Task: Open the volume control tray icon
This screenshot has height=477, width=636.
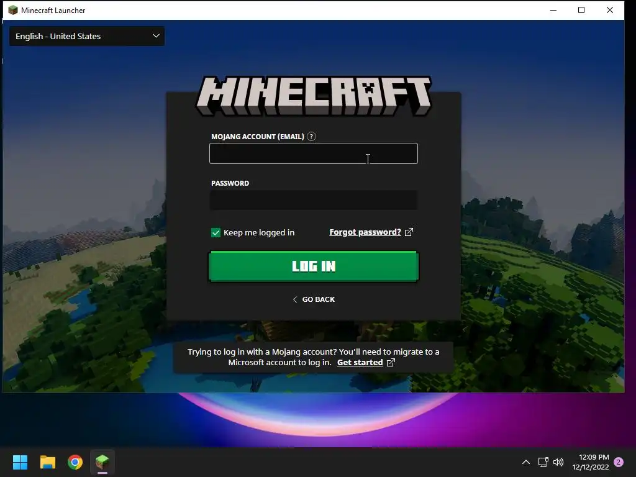Action: click(x=558, y=462)
